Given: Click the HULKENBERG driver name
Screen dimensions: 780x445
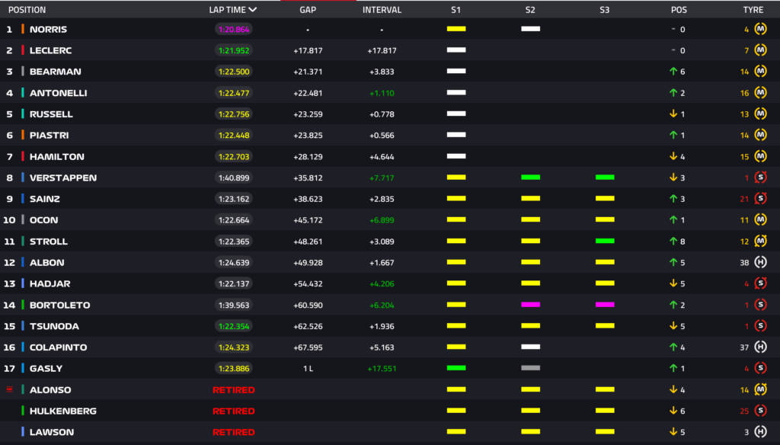Looking at the screenshot, I should click(62, 411).
